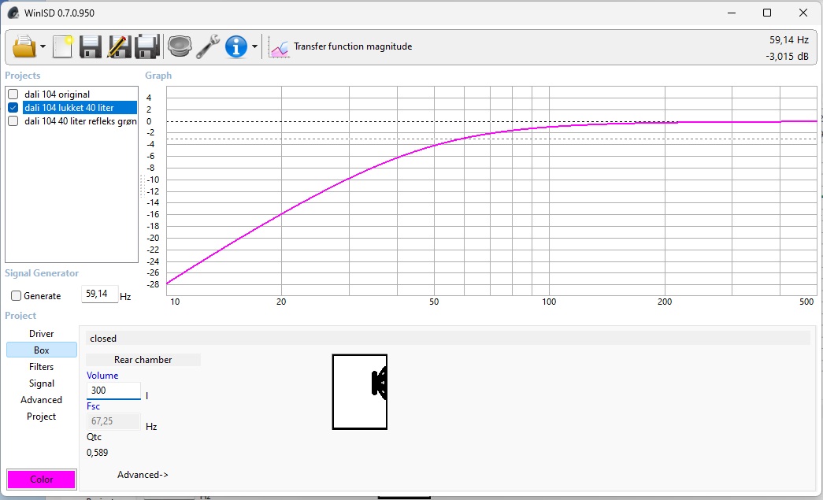
Task: Select dali 104 40 liter refleks grøn row
Action: [x=80, y=121]
